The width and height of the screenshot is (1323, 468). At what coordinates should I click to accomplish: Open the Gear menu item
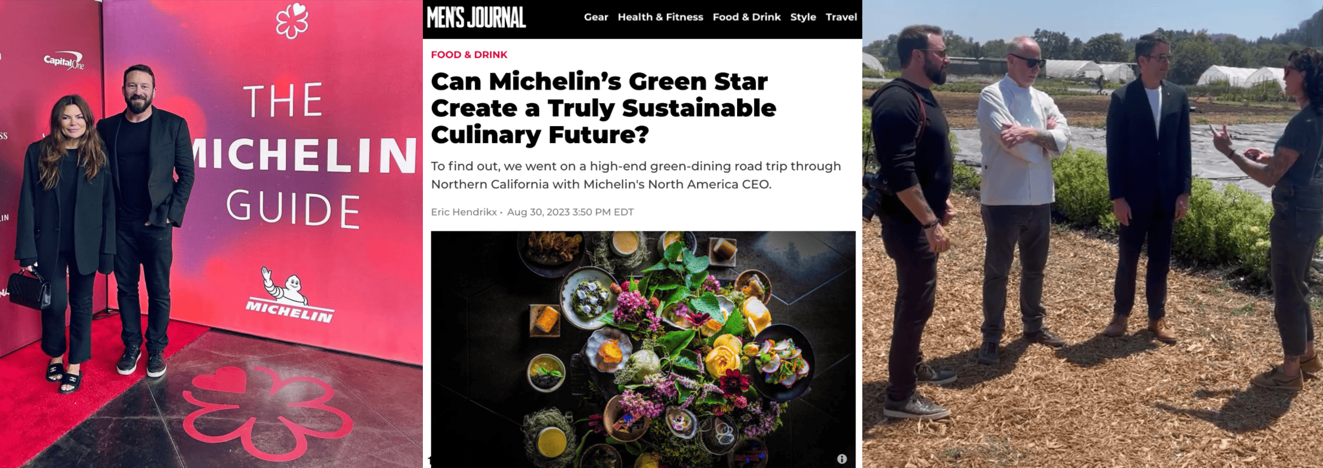point(596,17)
